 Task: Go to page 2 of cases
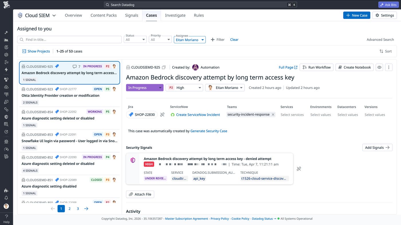[x=69, y=209]
